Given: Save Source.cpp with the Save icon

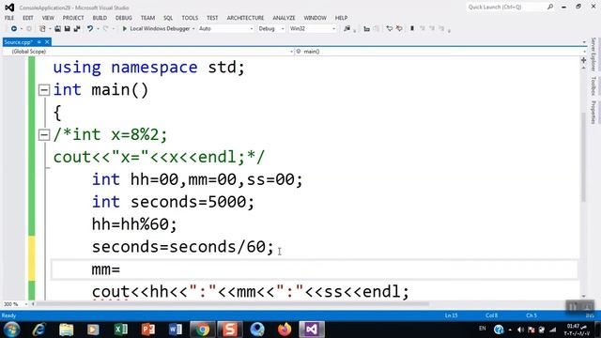Looking at the screenshot, I should pos(67,29).
